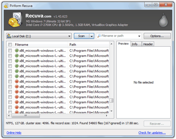
Task: Start a scan with the Scan button
Action: point(82,36)
